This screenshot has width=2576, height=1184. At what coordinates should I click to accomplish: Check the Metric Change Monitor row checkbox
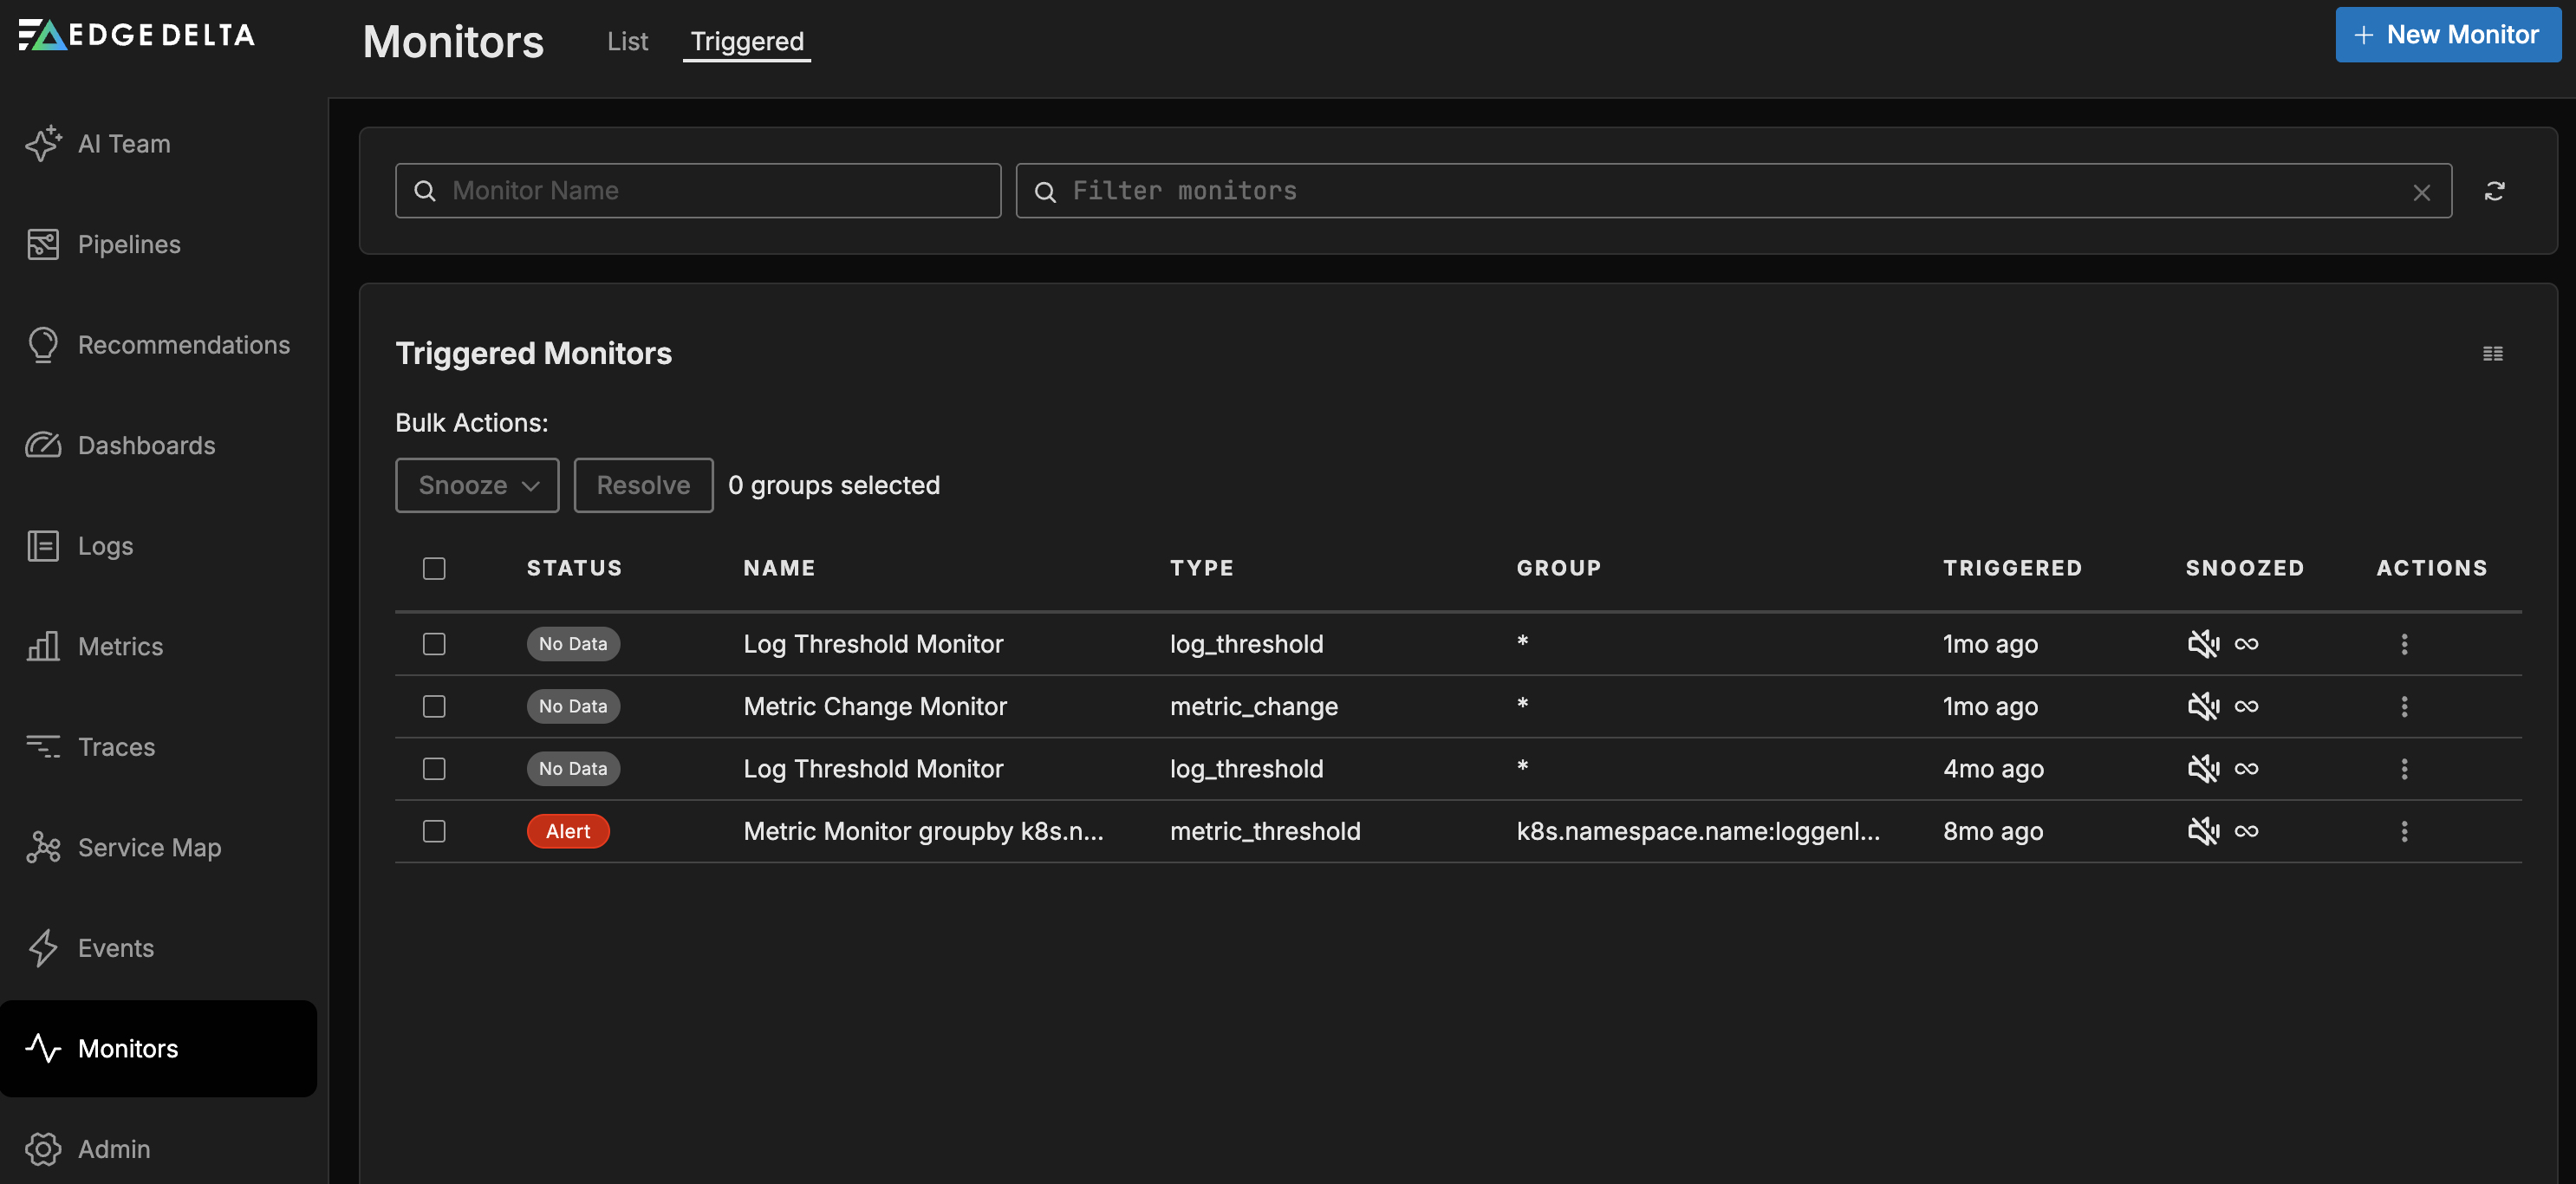[434, 706]
